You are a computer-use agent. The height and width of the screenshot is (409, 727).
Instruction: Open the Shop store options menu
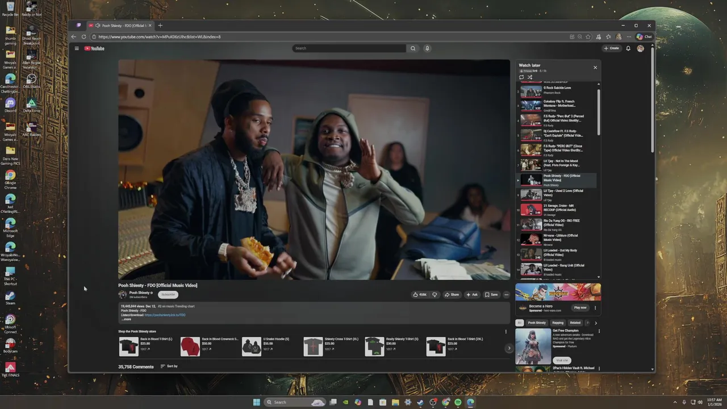(506, 332)
